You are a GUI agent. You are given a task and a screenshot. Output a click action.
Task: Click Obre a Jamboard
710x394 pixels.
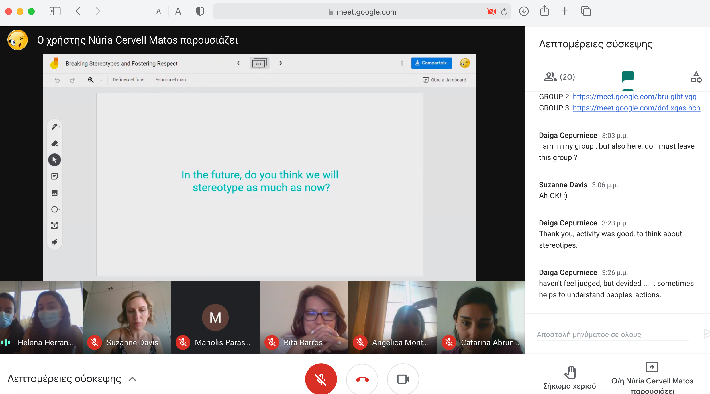tap(444, 80)
